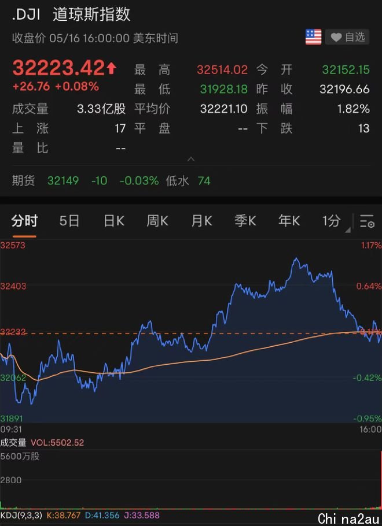Switch to the 周K tab
Screen dimensions: 382x526
(x=157, y=221)
